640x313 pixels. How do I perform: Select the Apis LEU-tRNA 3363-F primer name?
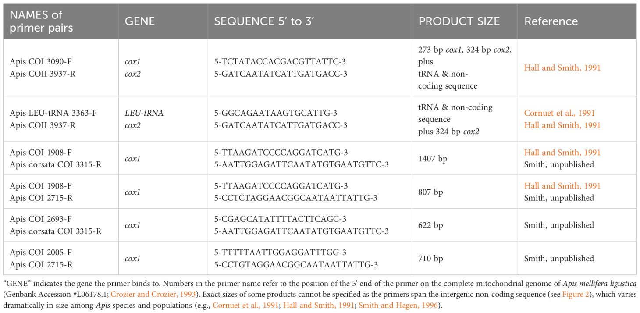click(x=53, y=113)
